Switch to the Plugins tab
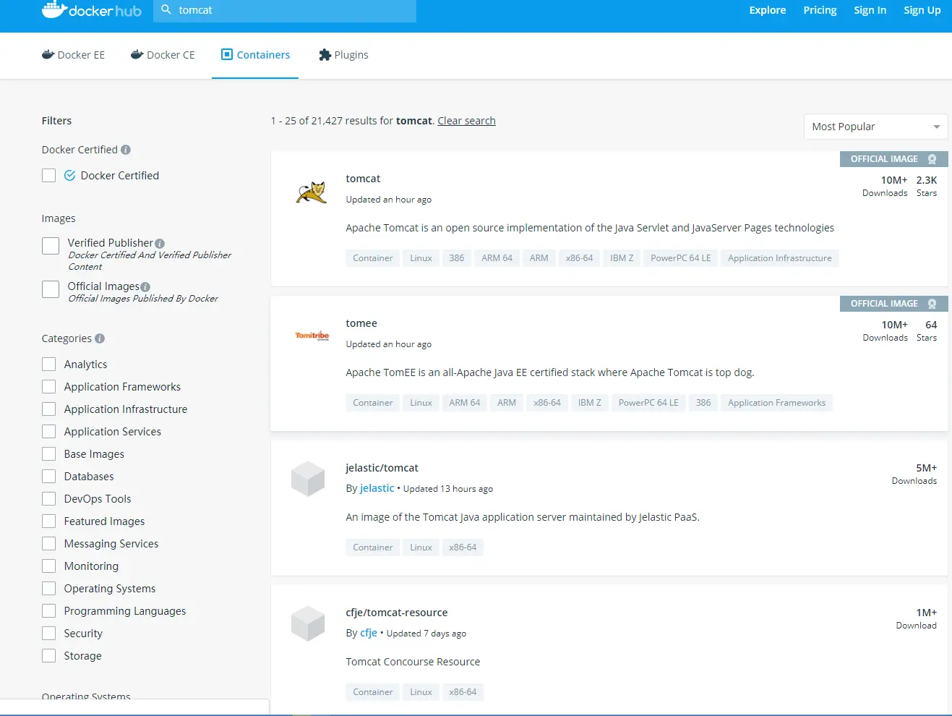This screenshot has height=716, width=952. [343, 55]
